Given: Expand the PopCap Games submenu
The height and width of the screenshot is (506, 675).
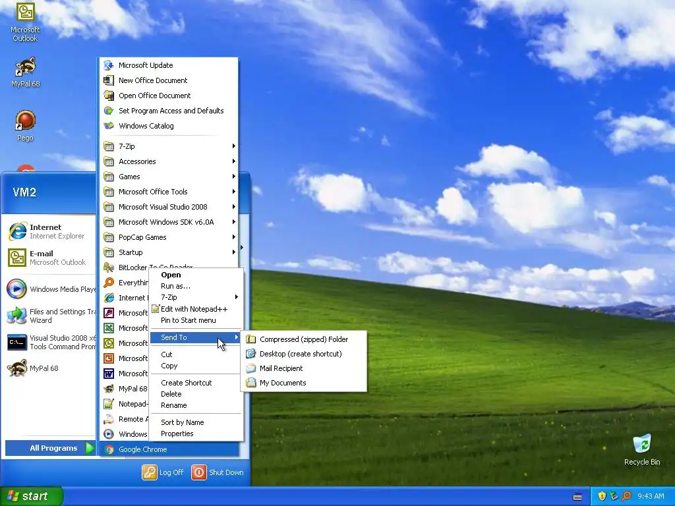Looking at the screenshot, I should coord(169,237).
